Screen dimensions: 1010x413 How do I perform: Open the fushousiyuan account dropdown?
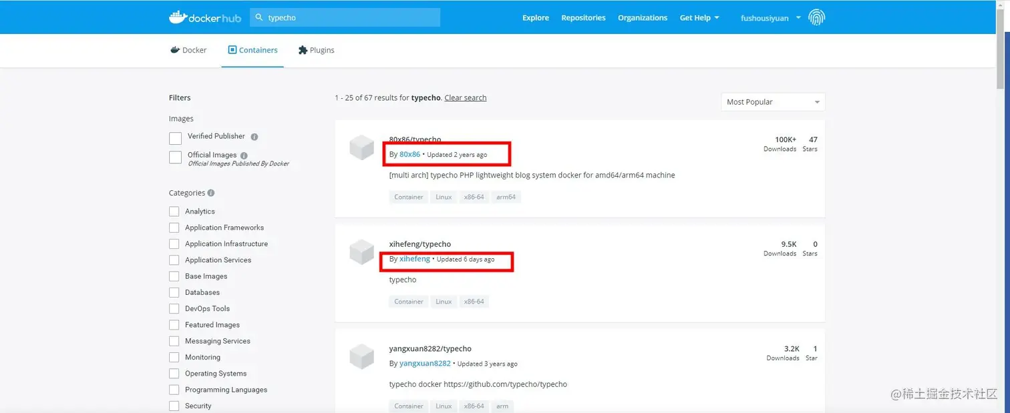(x=771, y=18)
